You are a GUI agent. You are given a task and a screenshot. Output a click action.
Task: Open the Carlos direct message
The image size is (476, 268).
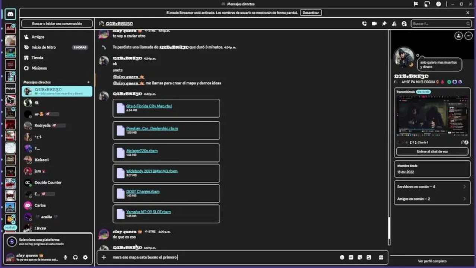57,205
